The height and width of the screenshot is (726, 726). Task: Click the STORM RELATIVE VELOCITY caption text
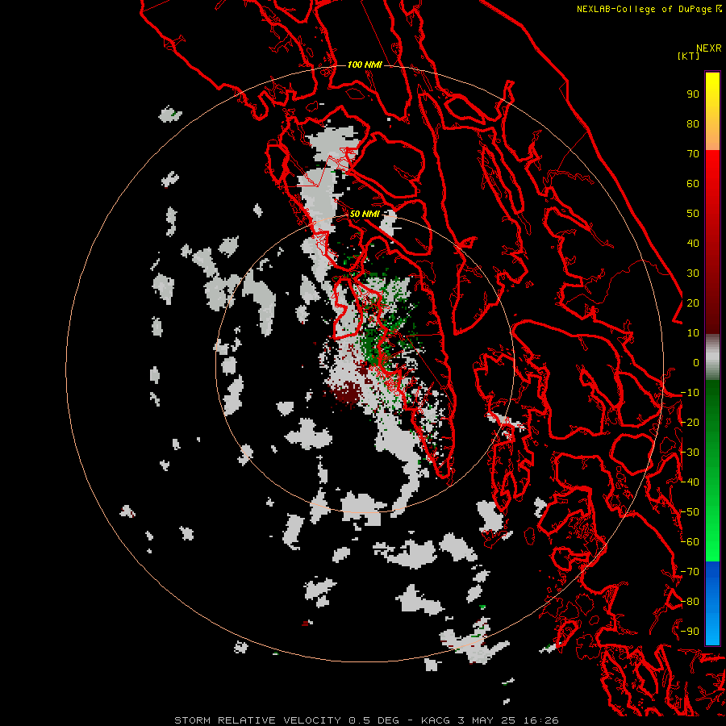(x=258, y=720)
